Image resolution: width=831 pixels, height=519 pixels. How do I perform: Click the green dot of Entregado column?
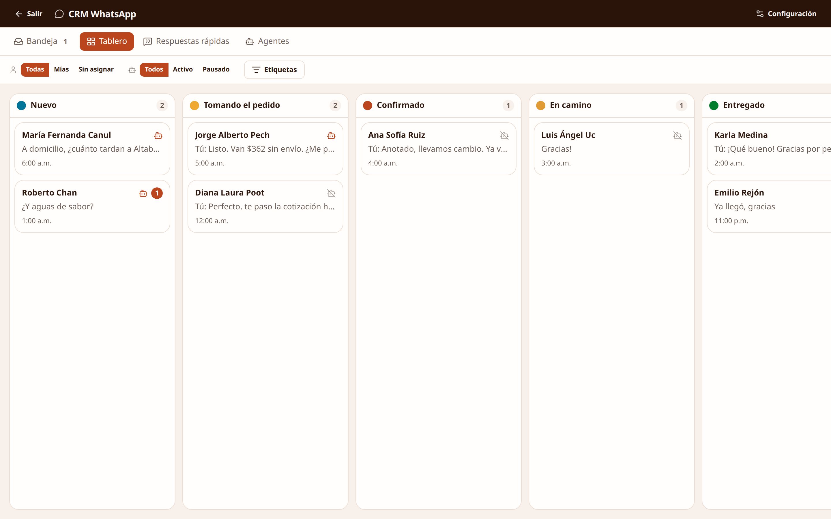[714, 105]
